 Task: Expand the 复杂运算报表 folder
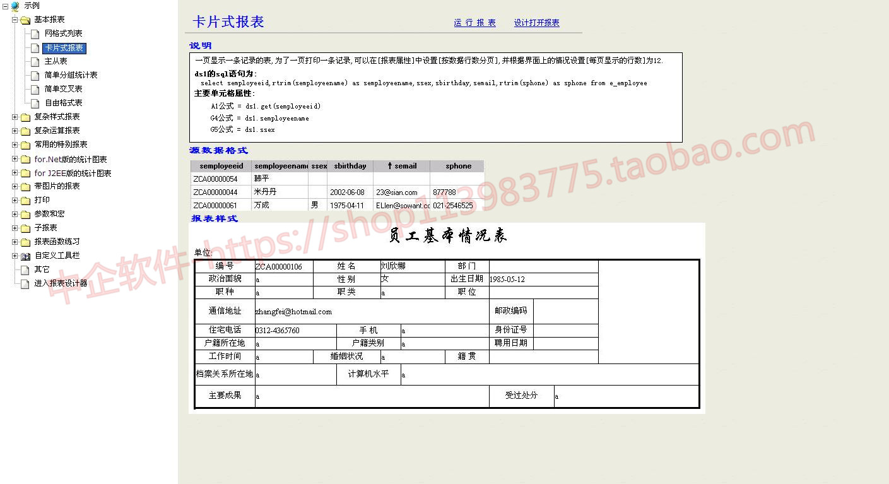click(x=15, y=131)
